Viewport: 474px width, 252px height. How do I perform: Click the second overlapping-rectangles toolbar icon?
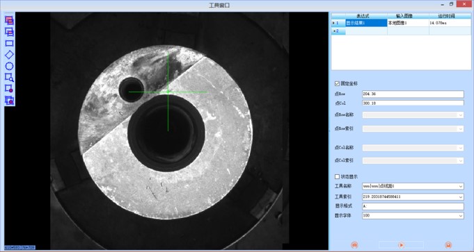[x=9, y=32]
